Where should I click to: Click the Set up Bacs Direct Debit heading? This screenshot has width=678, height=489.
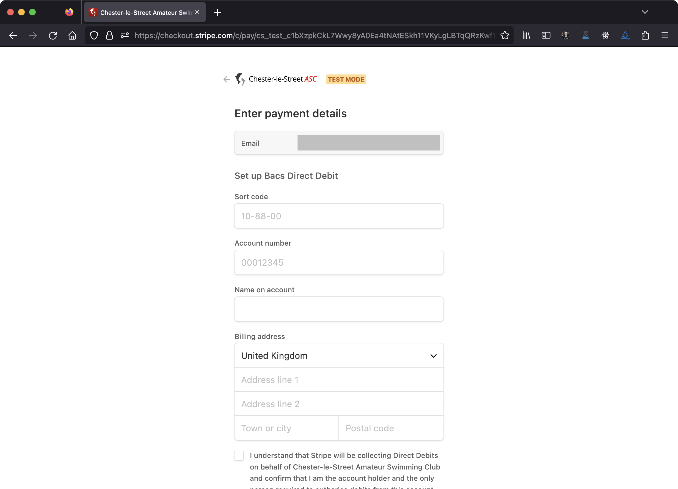click(x=286, y=176)
